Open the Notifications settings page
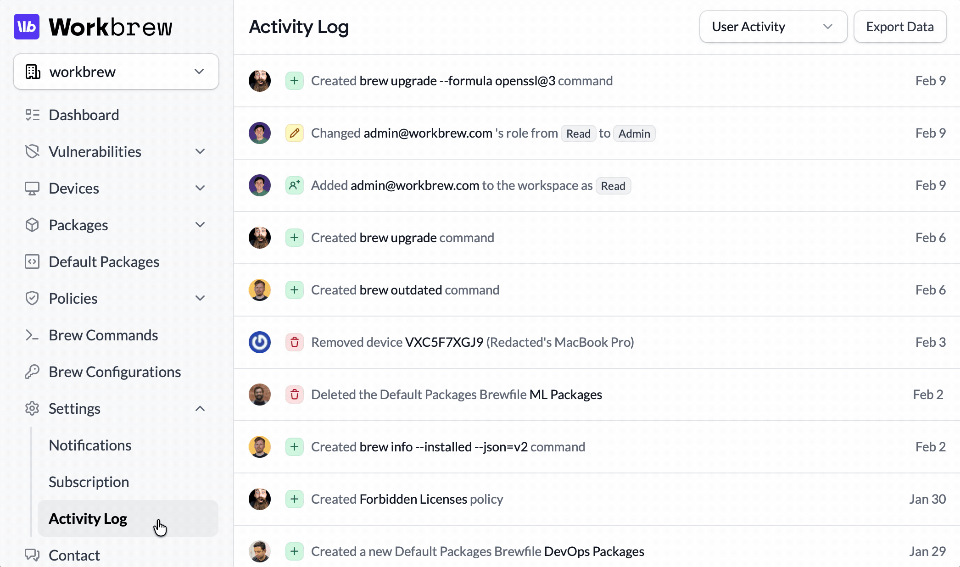Image resolution: width=960 pixels, height=567 pixels. [x=90, y=445]
